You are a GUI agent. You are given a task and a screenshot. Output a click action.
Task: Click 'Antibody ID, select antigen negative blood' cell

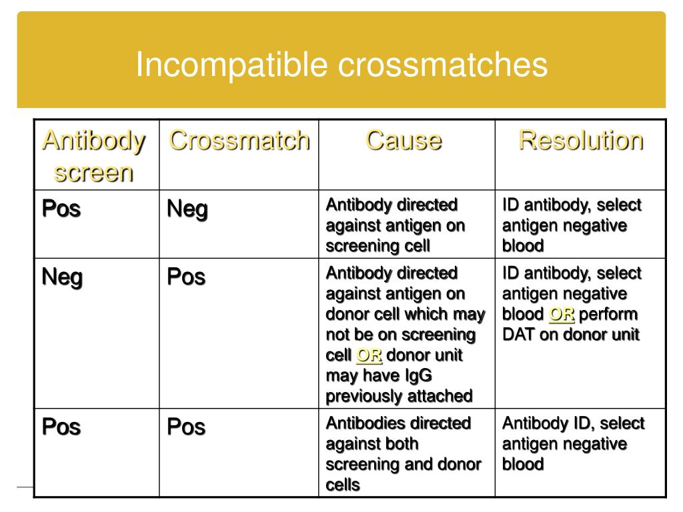click(573, 443)
